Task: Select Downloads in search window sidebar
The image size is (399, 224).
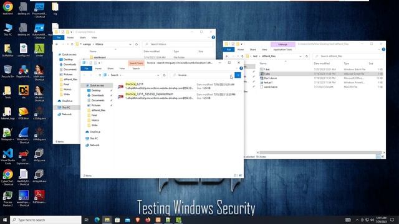Action: 97,95
